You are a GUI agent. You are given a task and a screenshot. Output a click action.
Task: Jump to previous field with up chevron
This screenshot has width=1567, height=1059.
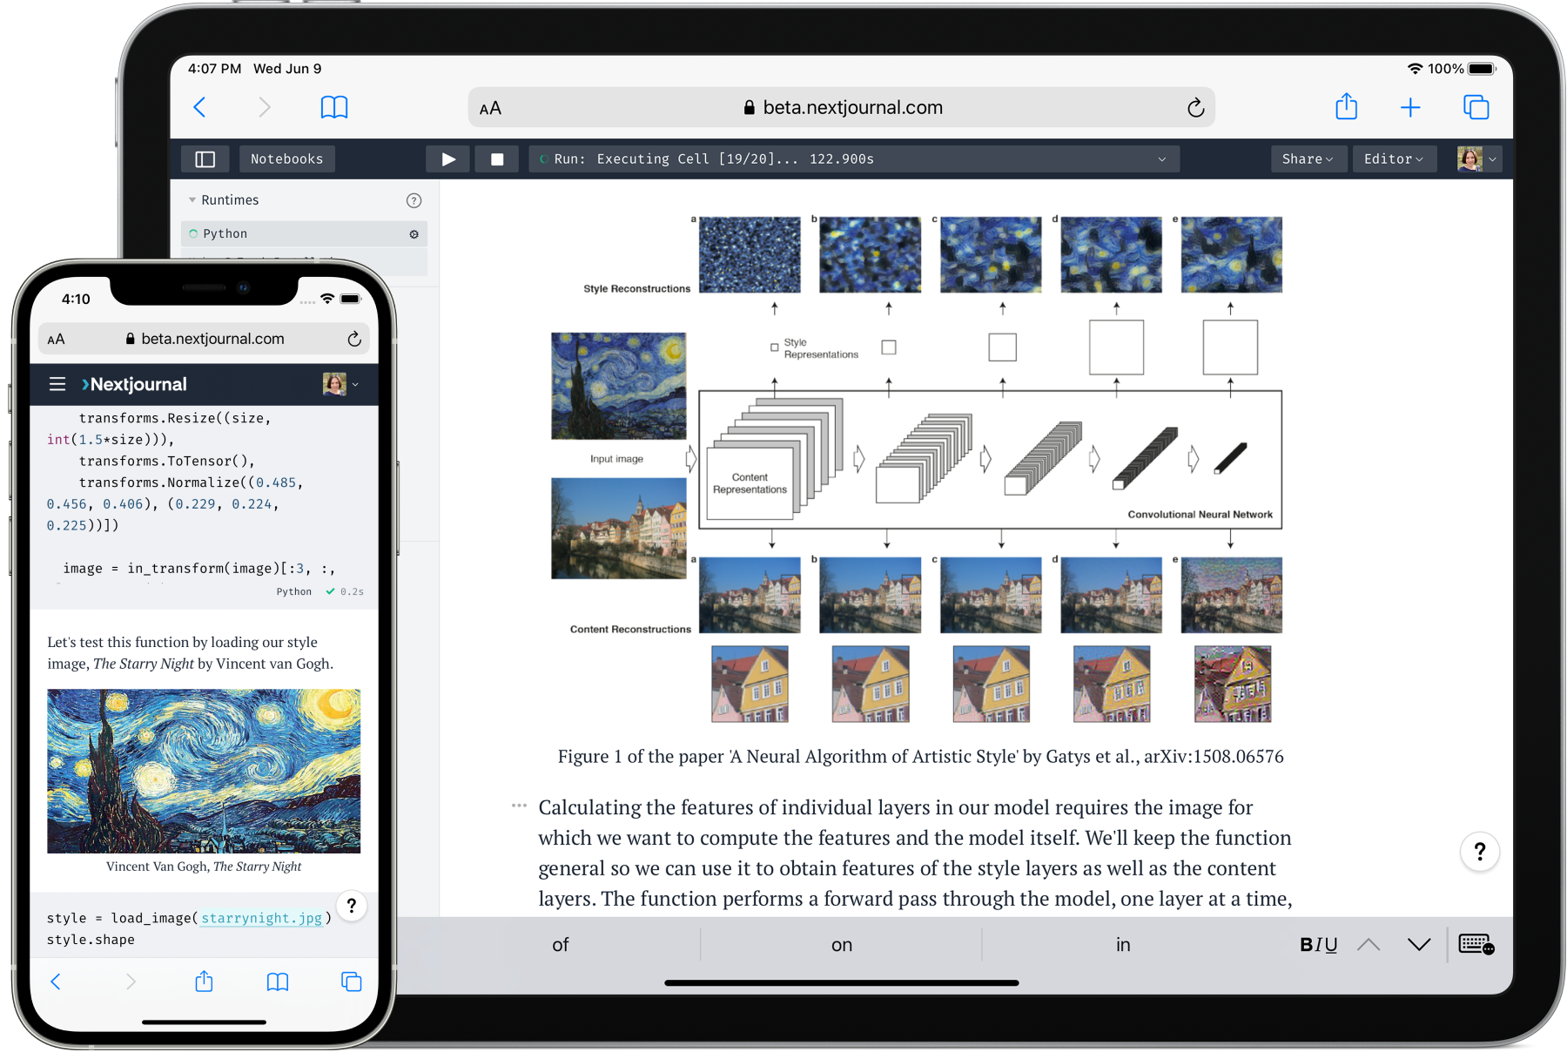click(x=1369, y=945)
